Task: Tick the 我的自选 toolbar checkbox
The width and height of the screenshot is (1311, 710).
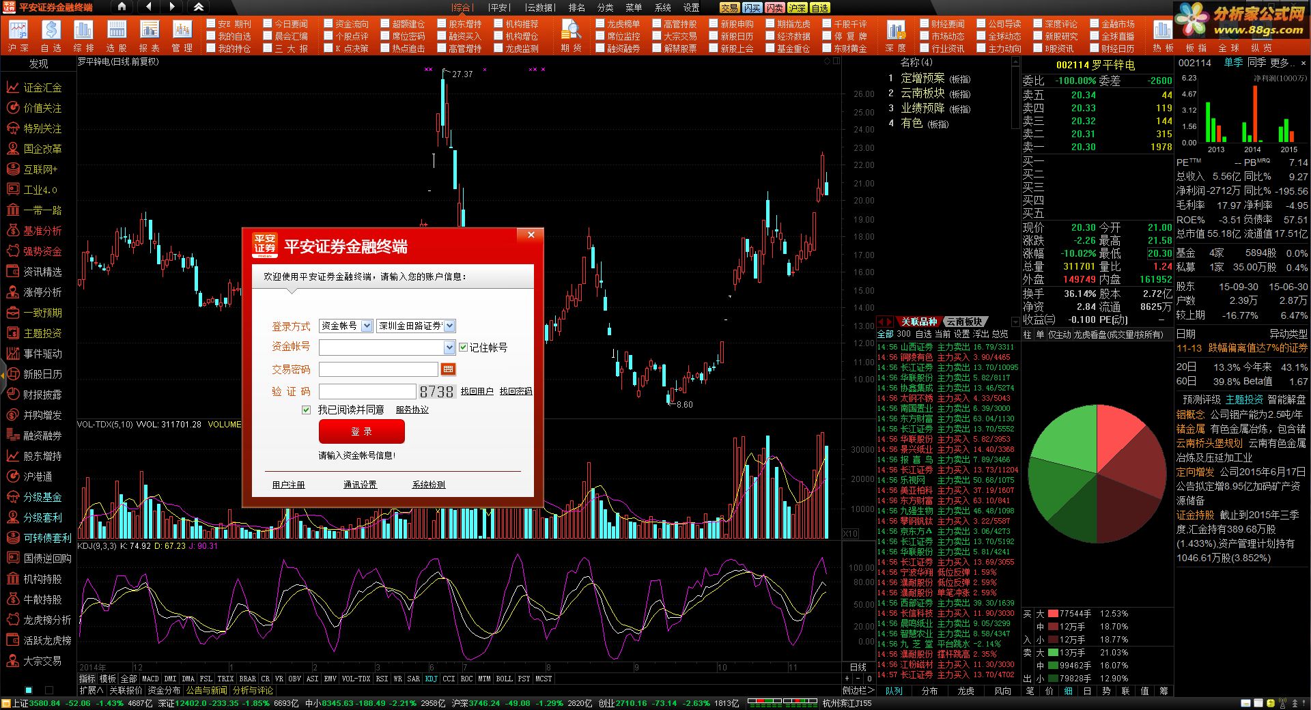Action: (211, 36)
